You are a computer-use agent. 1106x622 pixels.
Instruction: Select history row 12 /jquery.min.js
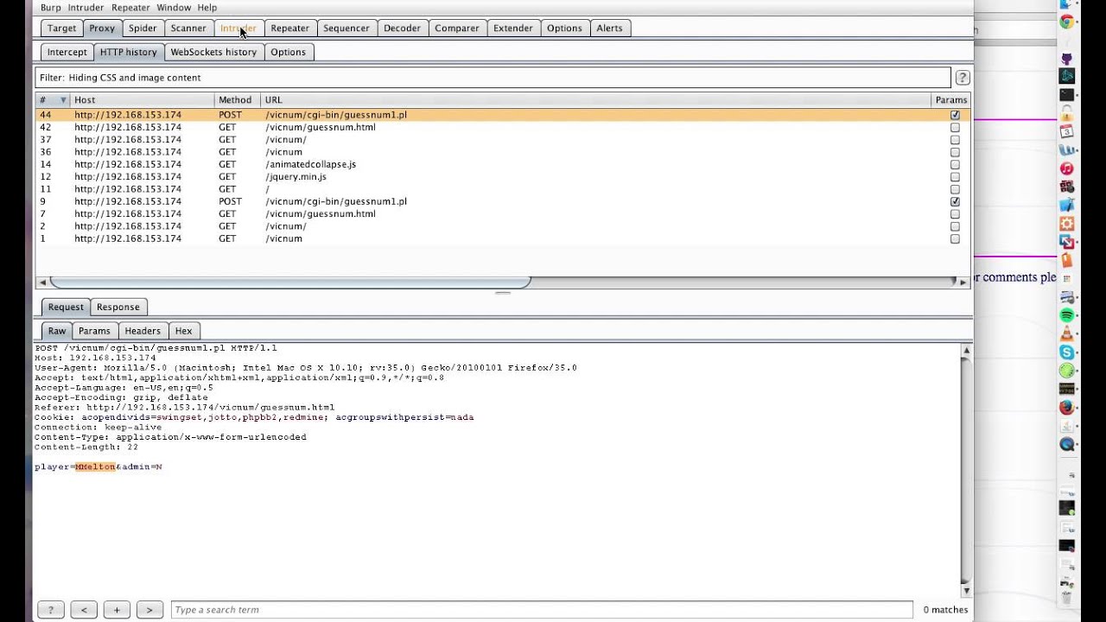coord(502,177)
